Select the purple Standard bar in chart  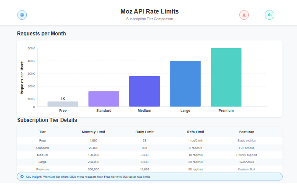tap(104, 99)
